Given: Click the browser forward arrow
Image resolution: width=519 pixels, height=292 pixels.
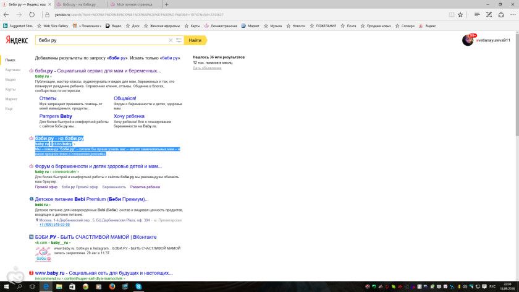Looking at the screenshot, I should [19, 15].
